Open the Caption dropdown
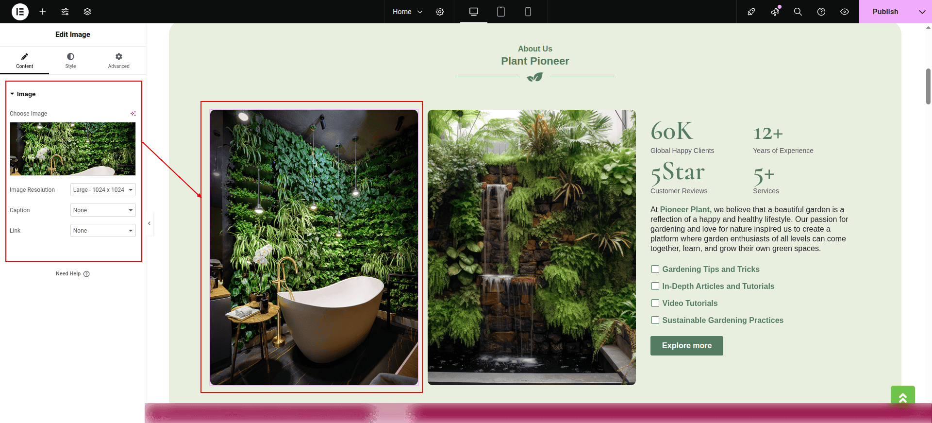Image resolution: width=932 pixels, height=423 pixels. pos(103,210)
